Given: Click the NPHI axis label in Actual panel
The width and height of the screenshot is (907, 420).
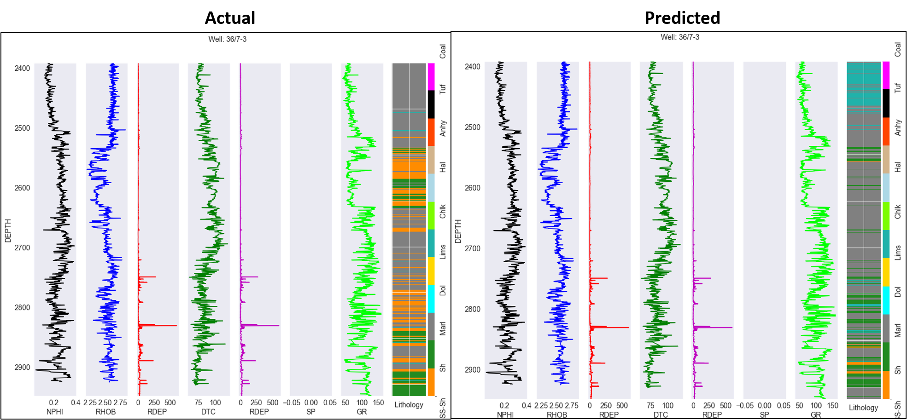Looking at the screenshot, I should (55, 412).
